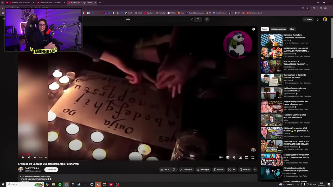Viewport: 333px width, 187px height.
Task: Clear the YouTube search field
Action: tap(192, 19)
